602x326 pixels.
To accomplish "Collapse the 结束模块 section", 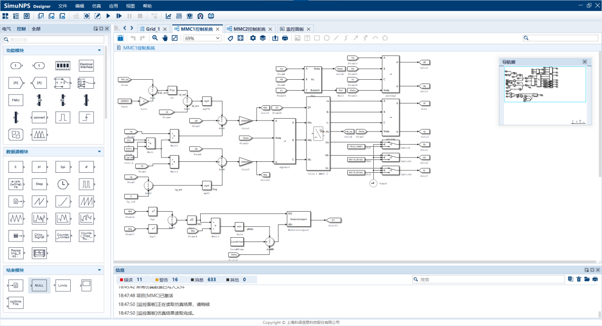I will pos(99,270).
